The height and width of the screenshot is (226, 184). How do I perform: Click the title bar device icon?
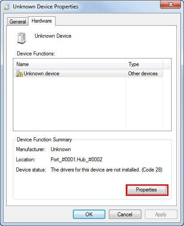click(x=7, y=7)
